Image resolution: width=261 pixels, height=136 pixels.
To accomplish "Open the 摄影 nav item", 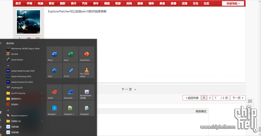I will point(63,3).
